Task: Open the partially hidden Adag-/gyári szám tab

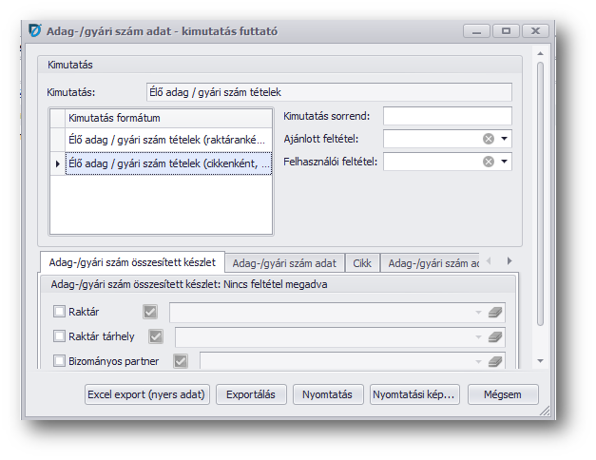Action: (x=431, y=263)
